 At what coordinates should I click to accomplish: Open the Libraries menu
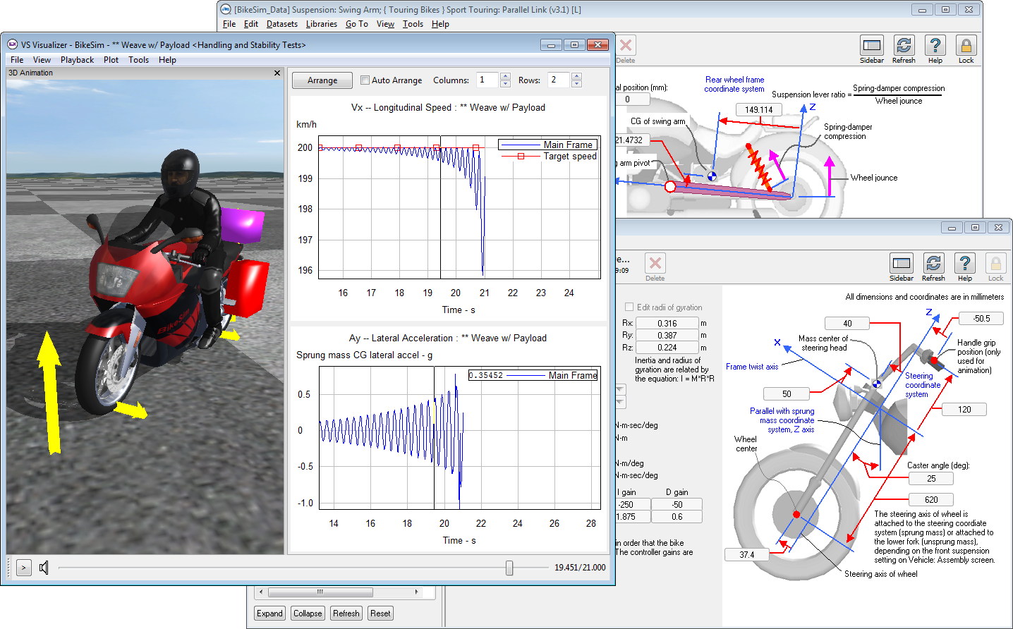click(x=321, y=24)
